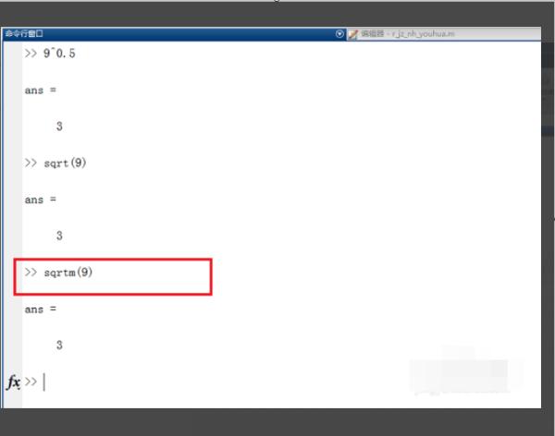
Task: Click the >> prompt before sqrtm(9)
Action: 31,272
